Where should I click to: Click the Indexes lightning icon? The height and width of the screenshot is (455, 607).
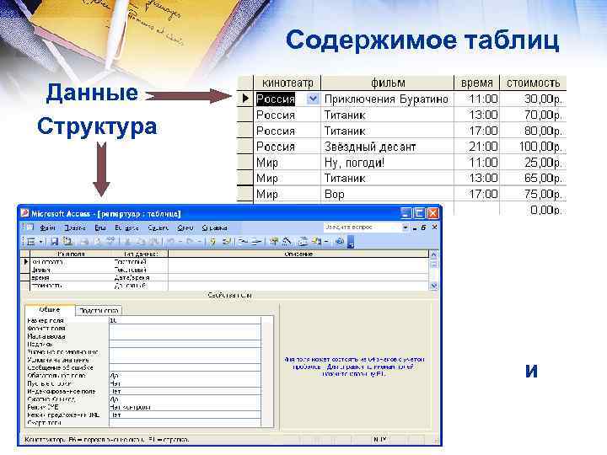click(227, 242)
